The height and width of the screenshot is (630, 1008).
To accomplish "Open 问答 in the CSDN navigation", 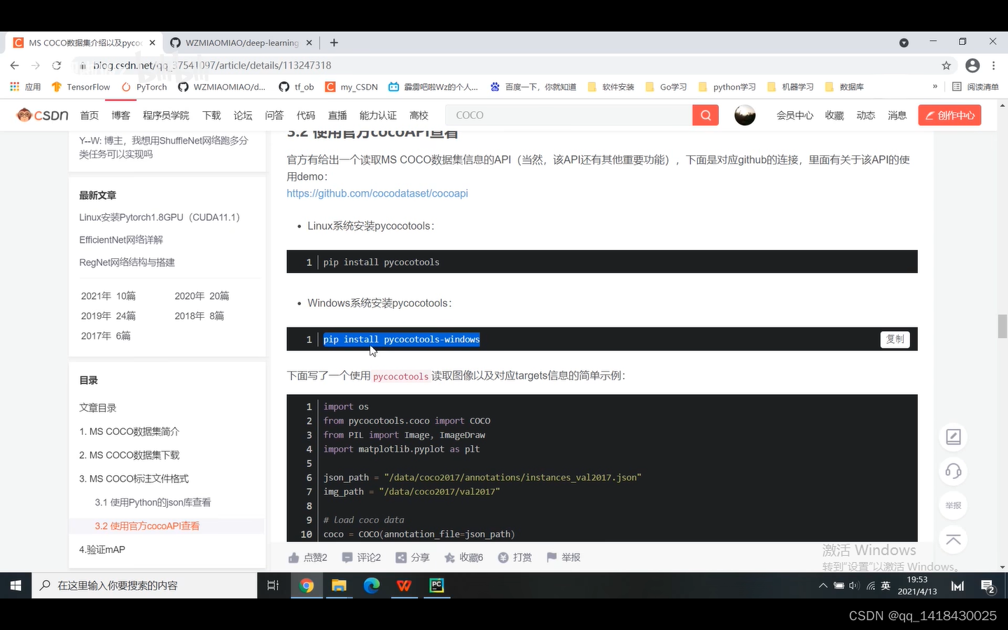I will pos(274,115).
